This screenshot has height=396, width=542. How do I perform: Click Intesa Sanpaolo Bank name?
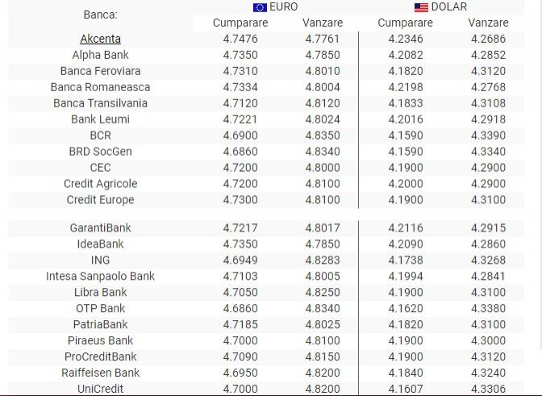click(x=100, y=276)
